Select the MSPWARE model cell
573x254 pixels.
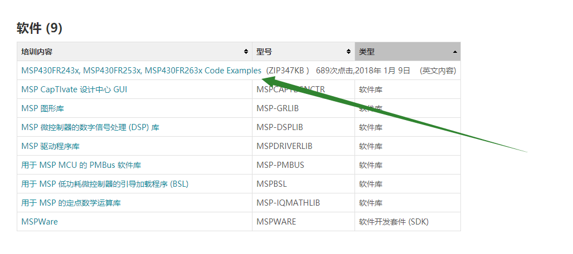pos(303,222)
